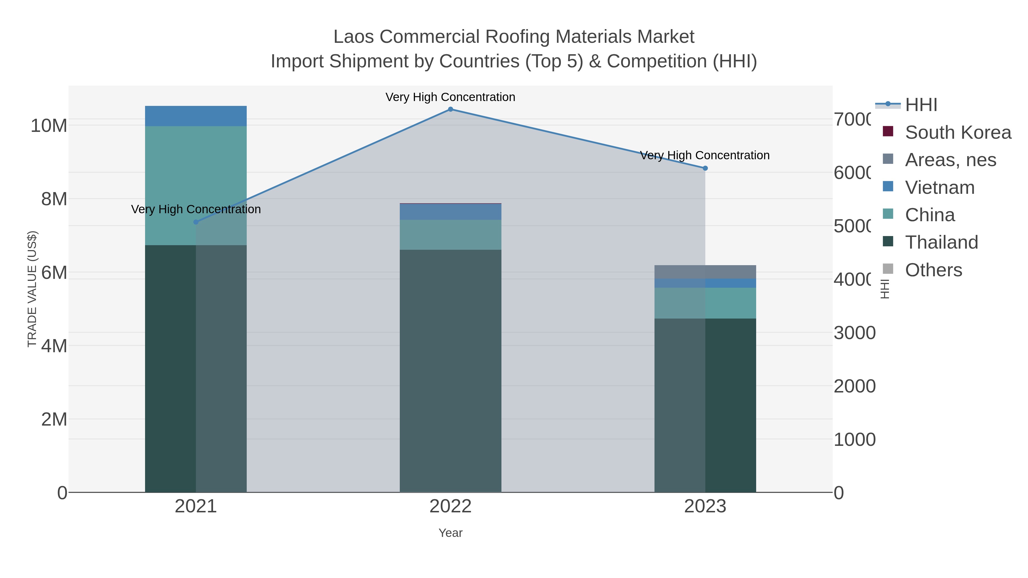Click the chart title Laos Commercial Roofing Materials Market
Screen dimensions: 1028x578
514,37
